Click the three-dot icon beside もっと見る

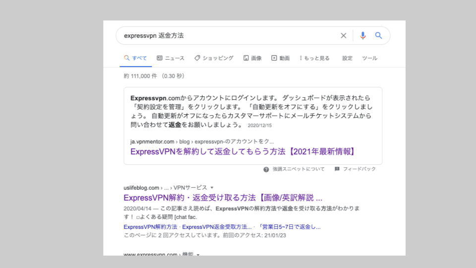tap(300, 58)
